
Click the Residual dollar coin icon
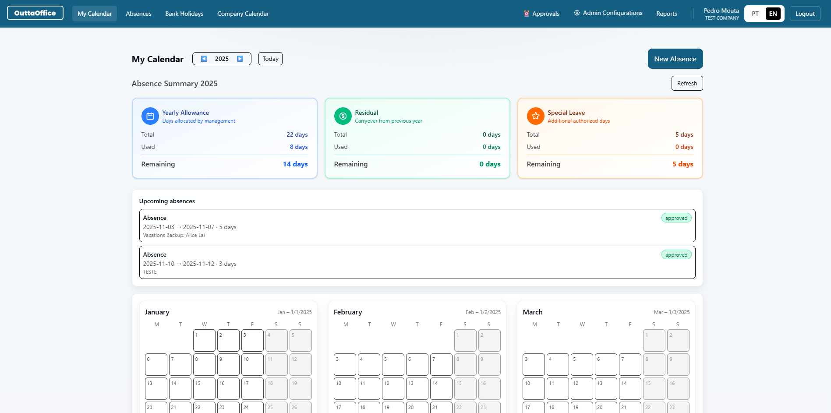(x=343, y=116)
